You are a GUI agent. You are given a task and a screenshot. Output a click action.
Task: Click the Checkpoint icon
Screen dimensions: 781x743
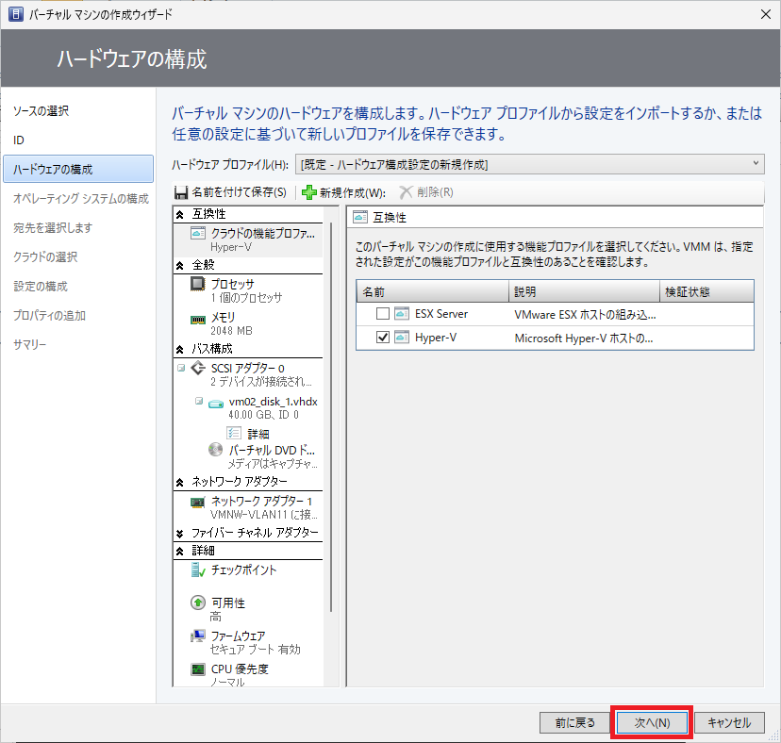coord(198,570)
